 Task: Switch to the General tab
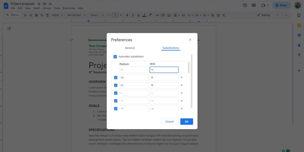click(x=130, y=48)
